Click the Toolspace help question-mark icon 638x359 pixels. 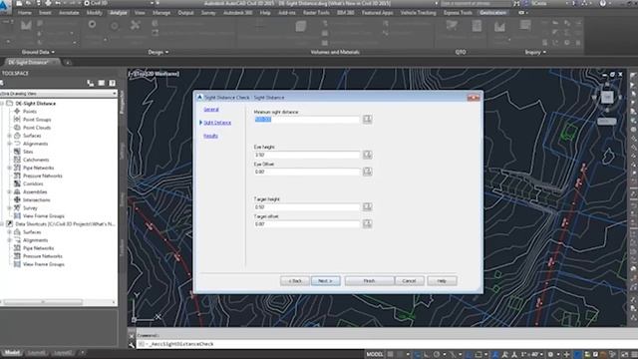[112, 83]
